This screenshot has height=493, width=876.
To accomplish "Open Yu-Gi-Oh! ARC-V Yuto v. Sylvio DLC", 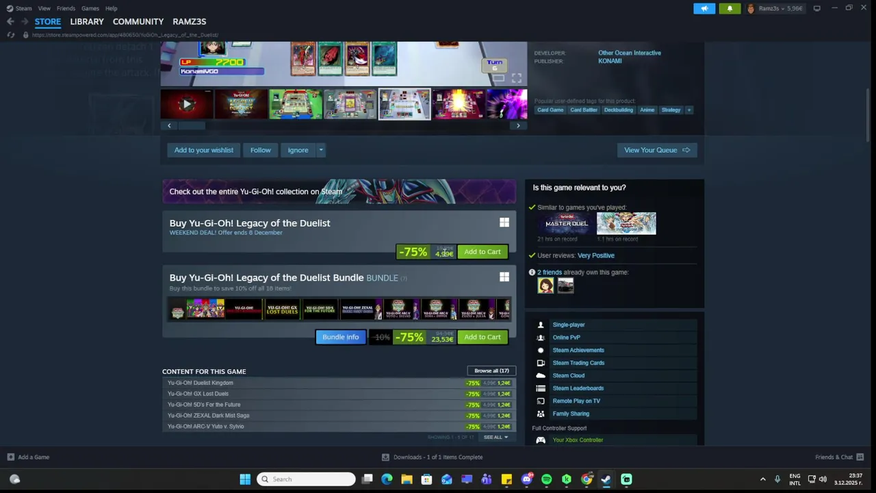I will click(x=339, y=427).
